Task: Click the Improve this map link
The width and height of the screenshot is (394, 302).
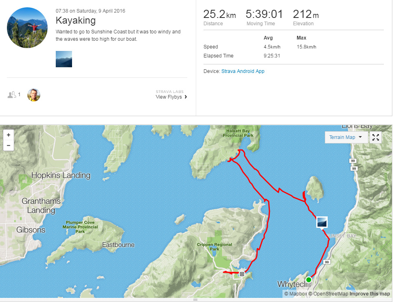Action: pyautogui.click(x=370, y=294)
